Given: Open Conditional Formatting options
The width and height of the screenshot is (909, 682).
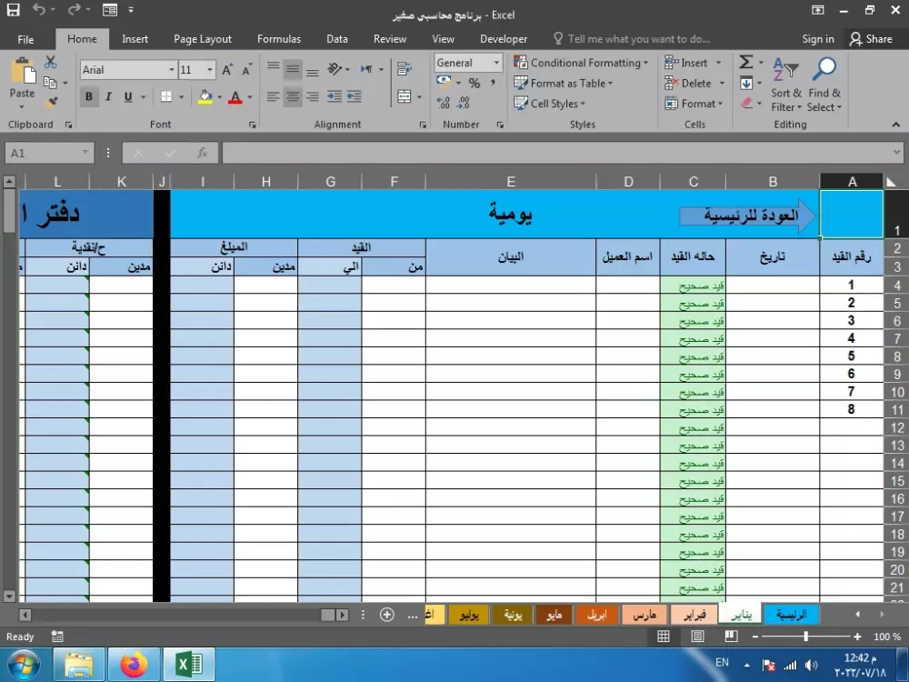Looking at the screenshot, I should click(x=581, y=62).
